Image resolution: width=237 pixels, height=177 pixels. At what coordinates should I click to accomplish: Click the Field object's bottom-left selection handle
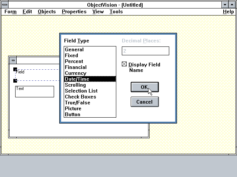(15, 81)
